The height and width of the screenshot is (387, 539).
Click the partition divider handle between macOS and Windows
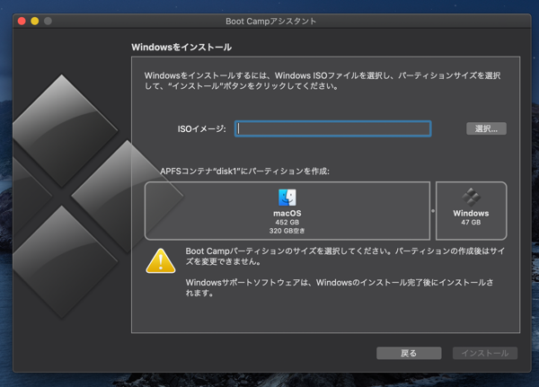(433, 211)
